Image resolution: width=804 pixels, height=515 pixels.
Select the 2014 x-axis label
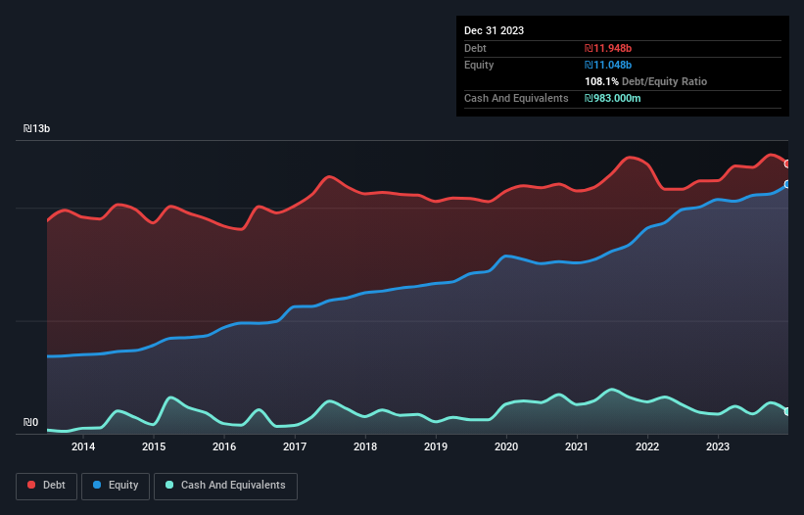point(83,446)
